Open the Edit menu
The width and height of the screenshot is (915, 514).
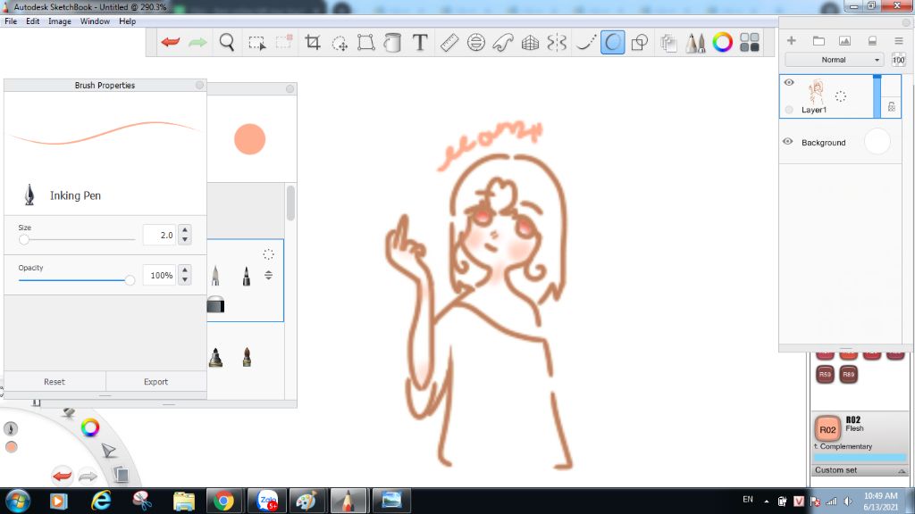tap(33, 21)
